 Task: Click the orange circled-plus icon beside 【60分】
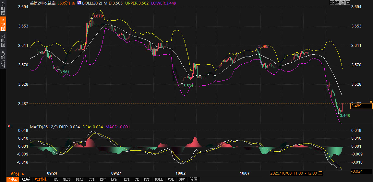click(73, 3)
